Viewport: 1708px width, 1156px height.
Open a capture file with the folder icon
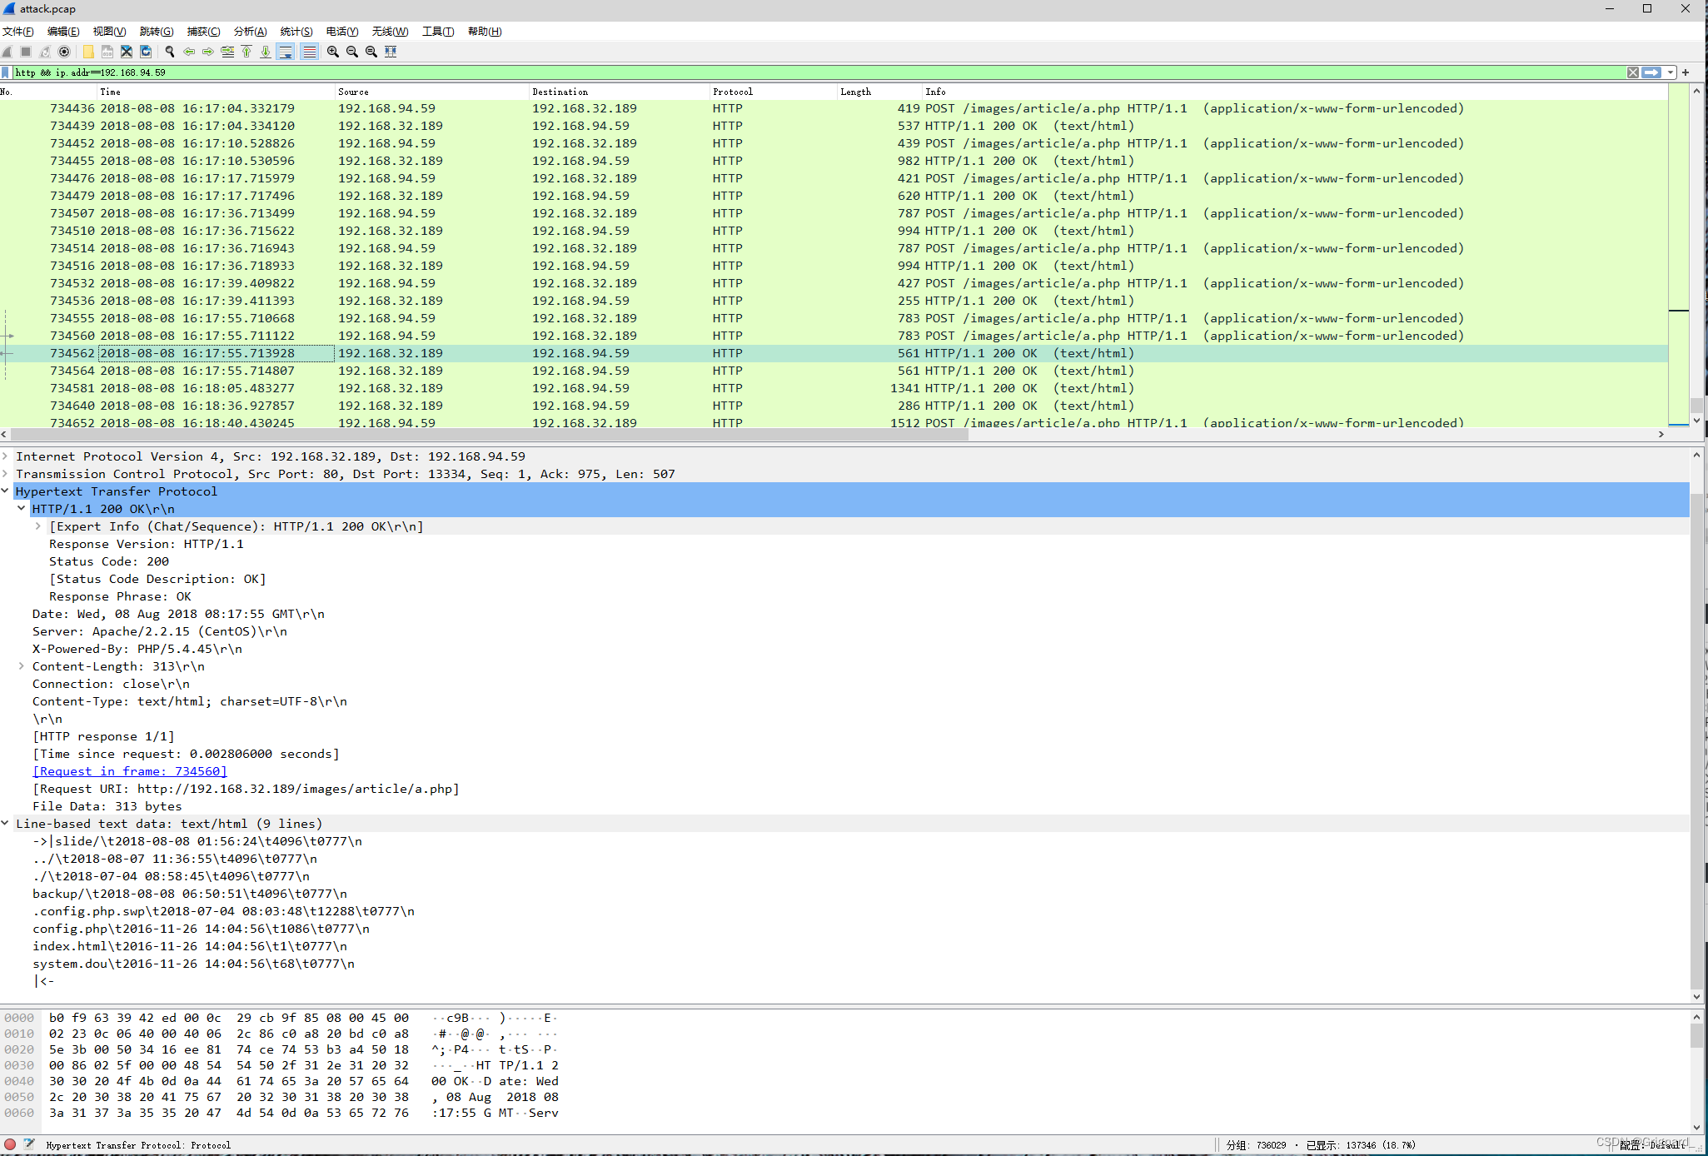(x=88, y=52)
